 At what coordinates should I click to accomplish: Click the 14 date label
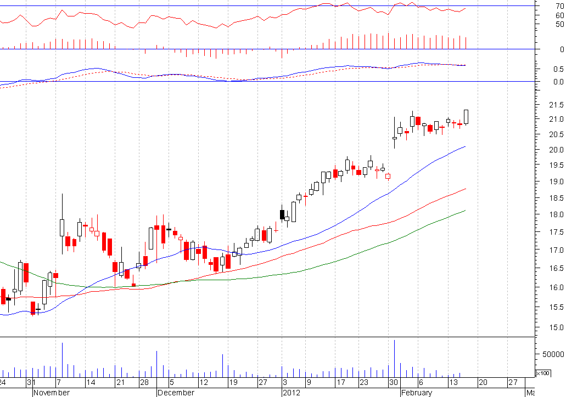coord(91,382)
